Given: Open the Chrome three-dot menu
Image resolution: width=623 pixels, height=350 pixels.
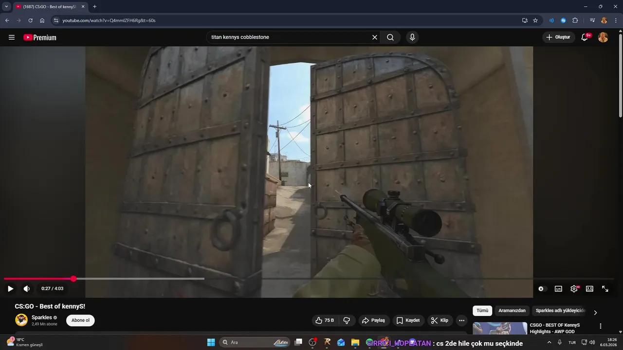Looking at the screenshot, I should coord(615,20).
